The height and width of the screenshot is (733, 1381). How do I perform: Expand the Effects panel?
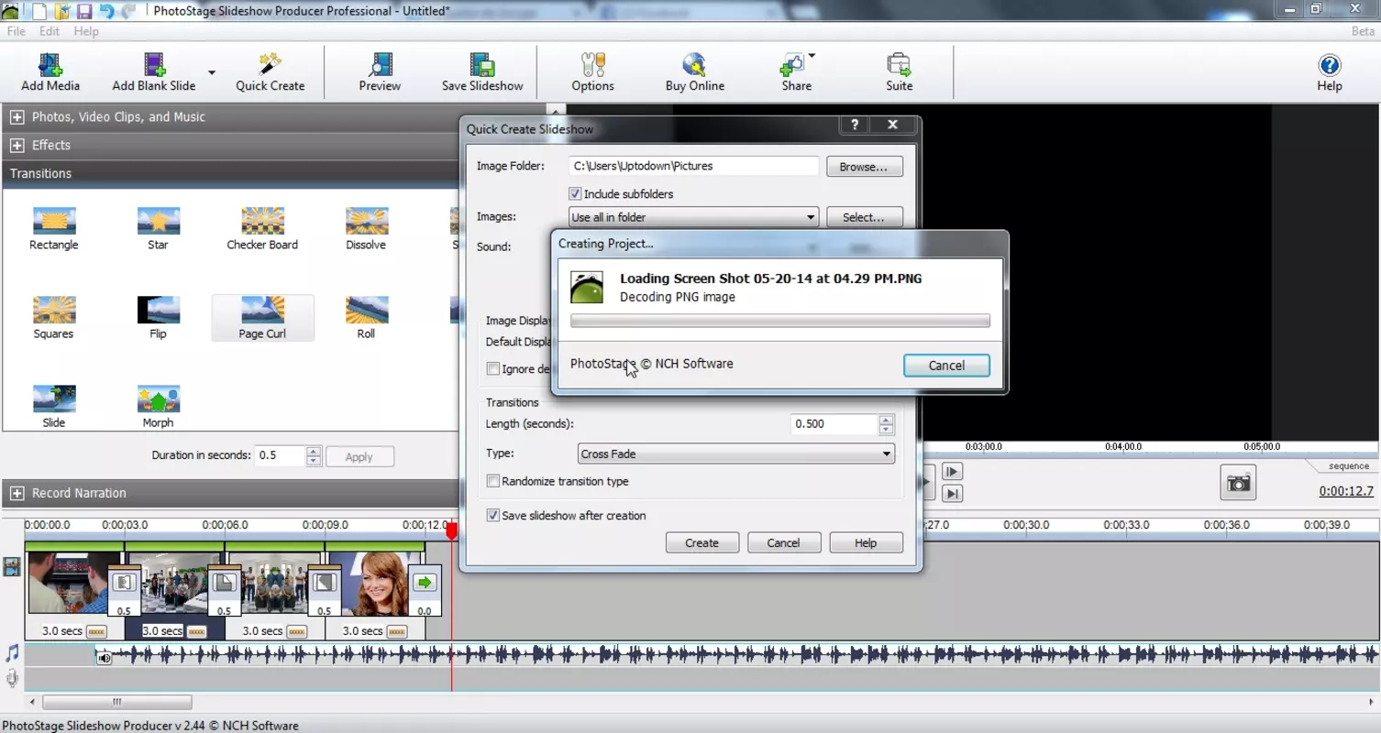(17, 146)
